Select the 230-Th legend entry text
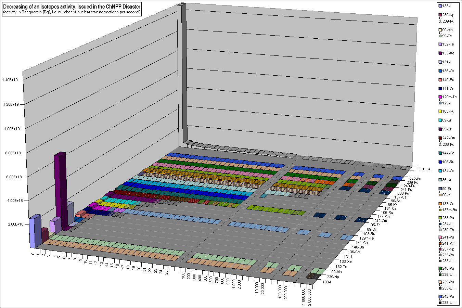This screenshot has width=462, height=308. click(x=450, y=230)
